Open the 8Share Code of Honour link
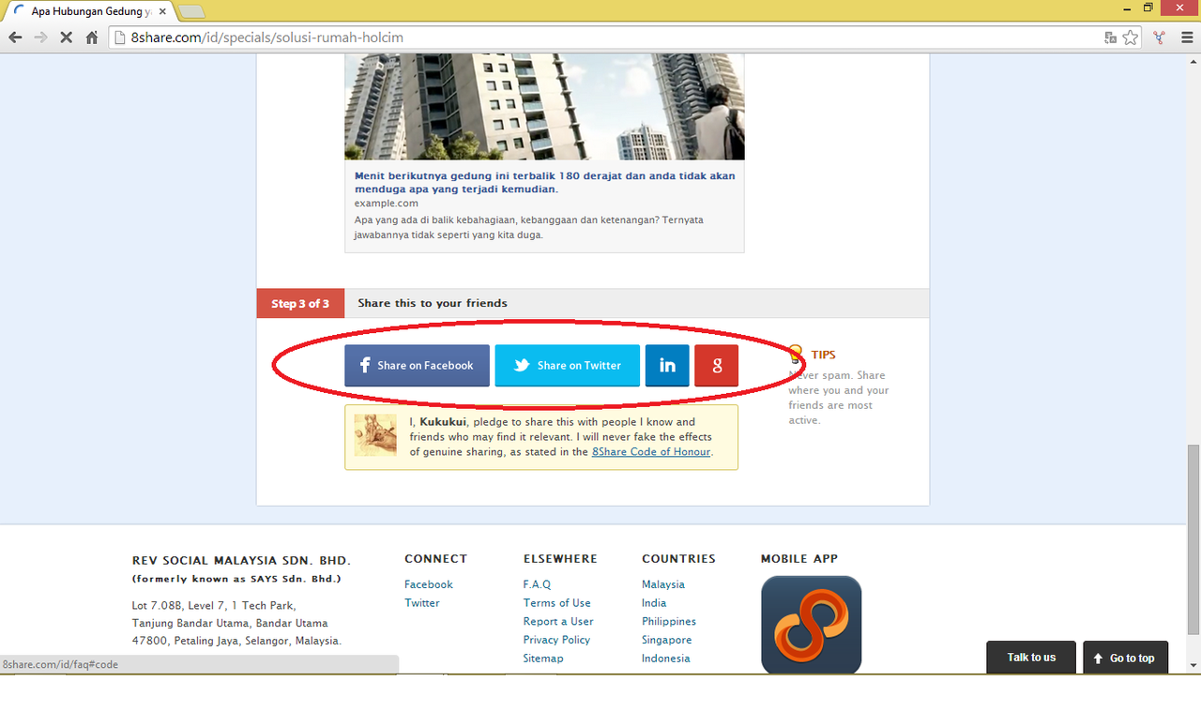The width and height of the screenshot is (1201, 727). pyautogui.click(x=651, y=452)
